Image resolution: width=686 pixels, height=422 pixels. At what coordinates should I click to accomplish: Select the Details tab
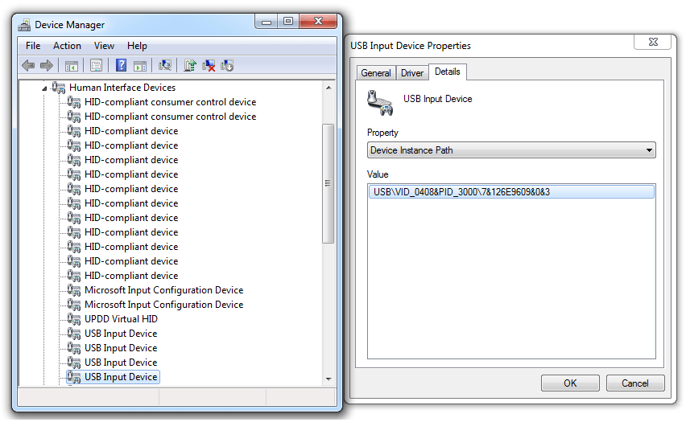pos(448,72)
